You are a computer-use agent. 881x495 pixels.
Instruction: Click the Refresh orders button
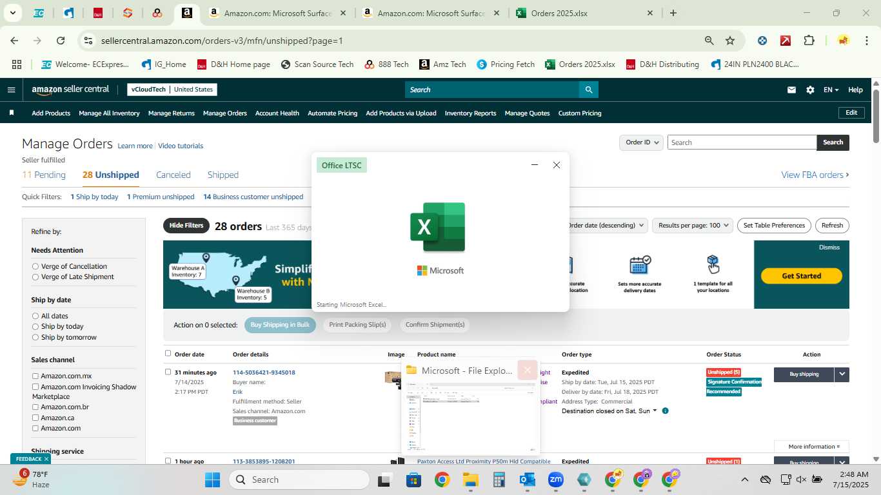pos(832,226)
